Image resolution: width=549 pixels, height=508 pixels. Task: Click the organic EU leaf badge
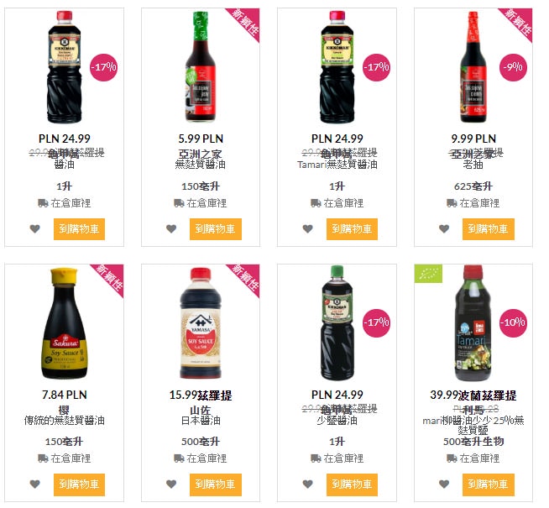pyautogui.click(x=428, y=274)
